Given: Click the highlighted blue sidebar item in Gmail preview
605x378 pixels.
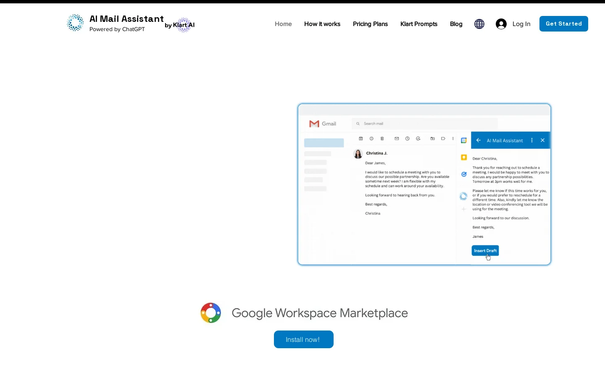Looking at the screenshot, I should coord(324,143).
